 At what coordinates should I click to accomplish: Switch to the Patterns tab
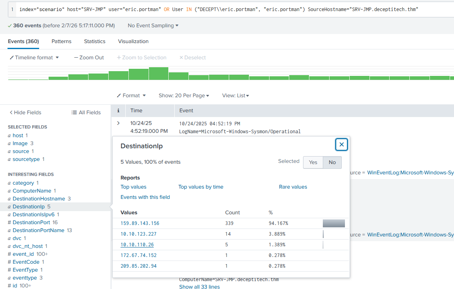pos(61,42)
